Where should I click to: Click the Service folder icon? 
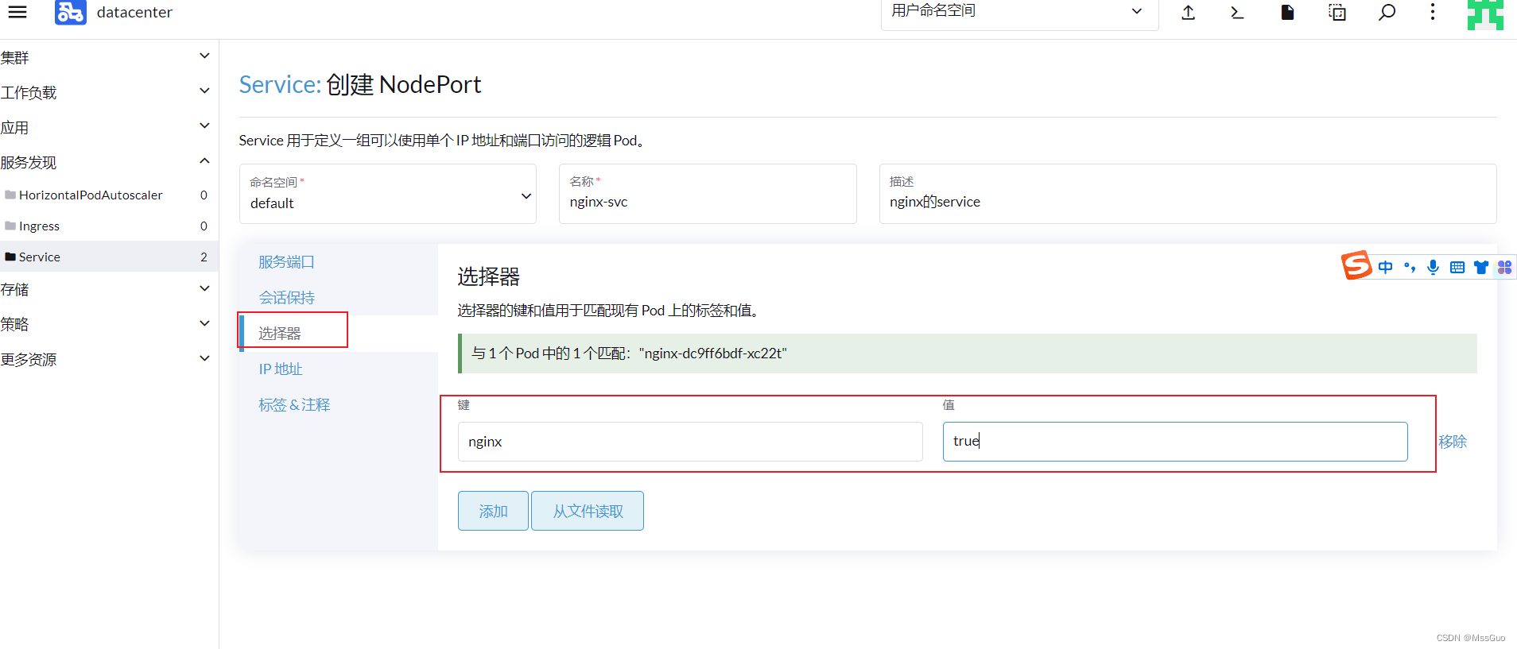click(10, 257)
